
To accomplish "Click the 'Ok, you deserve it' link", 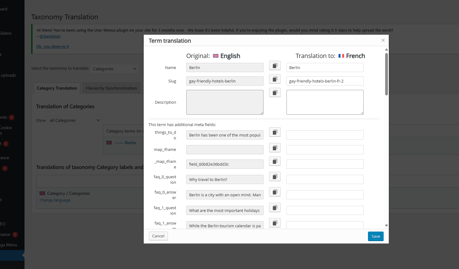I will (52, 46).
